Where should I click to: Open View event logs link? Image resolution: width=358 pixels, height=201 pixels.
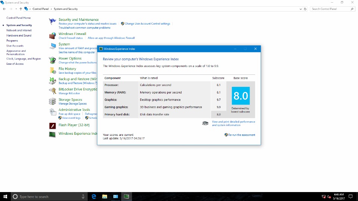click(x=71, y=118)
